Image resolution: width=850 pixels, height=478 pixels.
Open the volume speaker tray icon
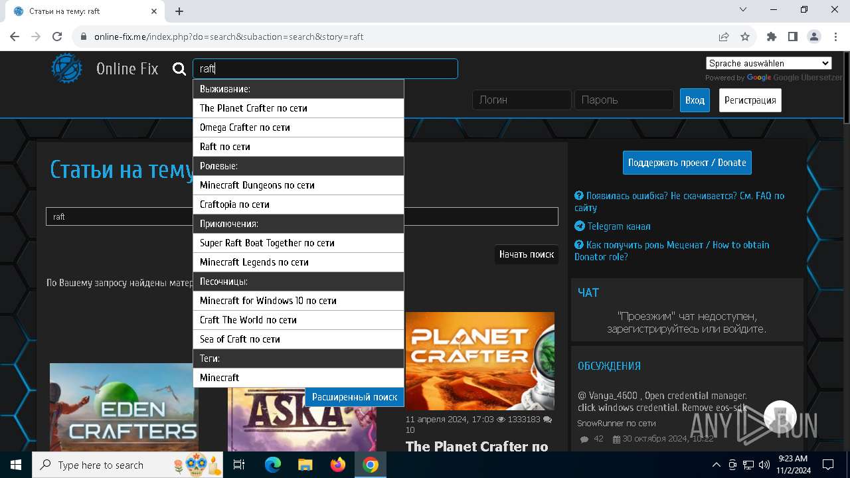764,465
